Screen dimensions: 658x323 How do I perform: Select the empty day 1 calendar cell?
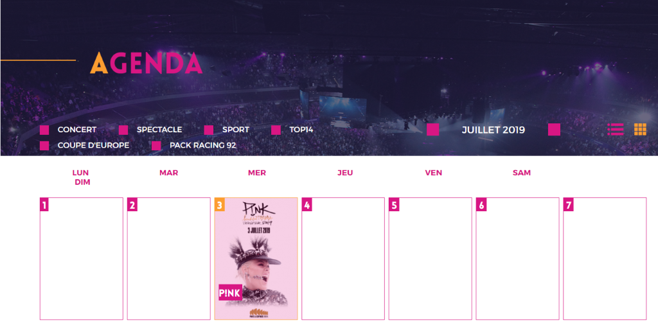coord(82,263)
